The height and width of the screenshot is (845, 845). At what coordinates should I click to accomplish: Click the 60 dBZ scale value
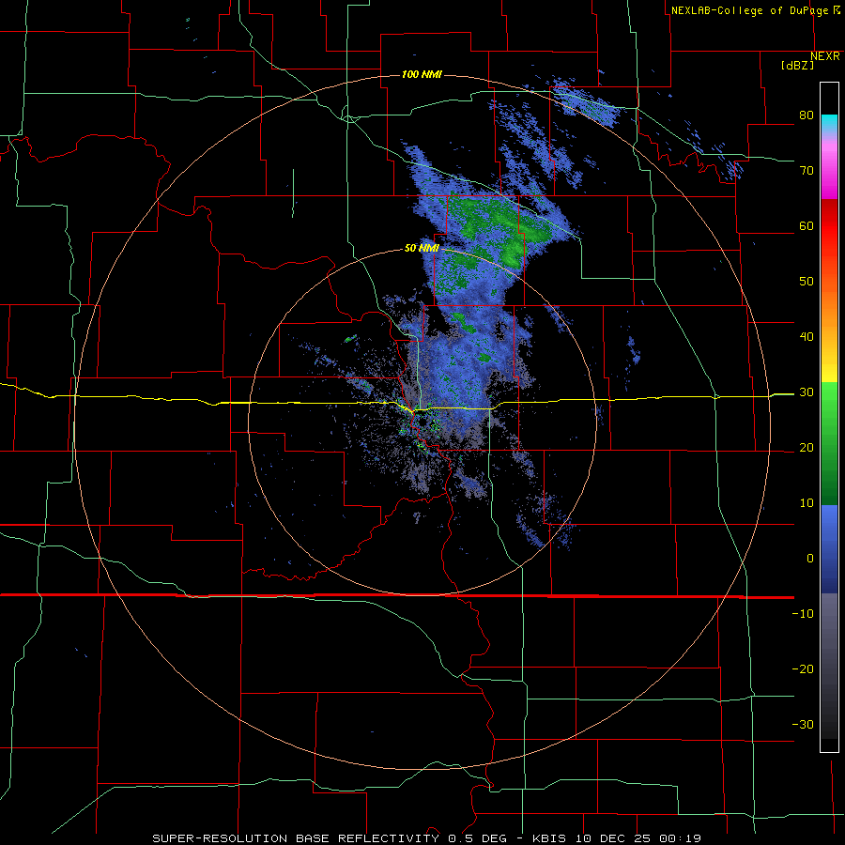tap(807, 225)
